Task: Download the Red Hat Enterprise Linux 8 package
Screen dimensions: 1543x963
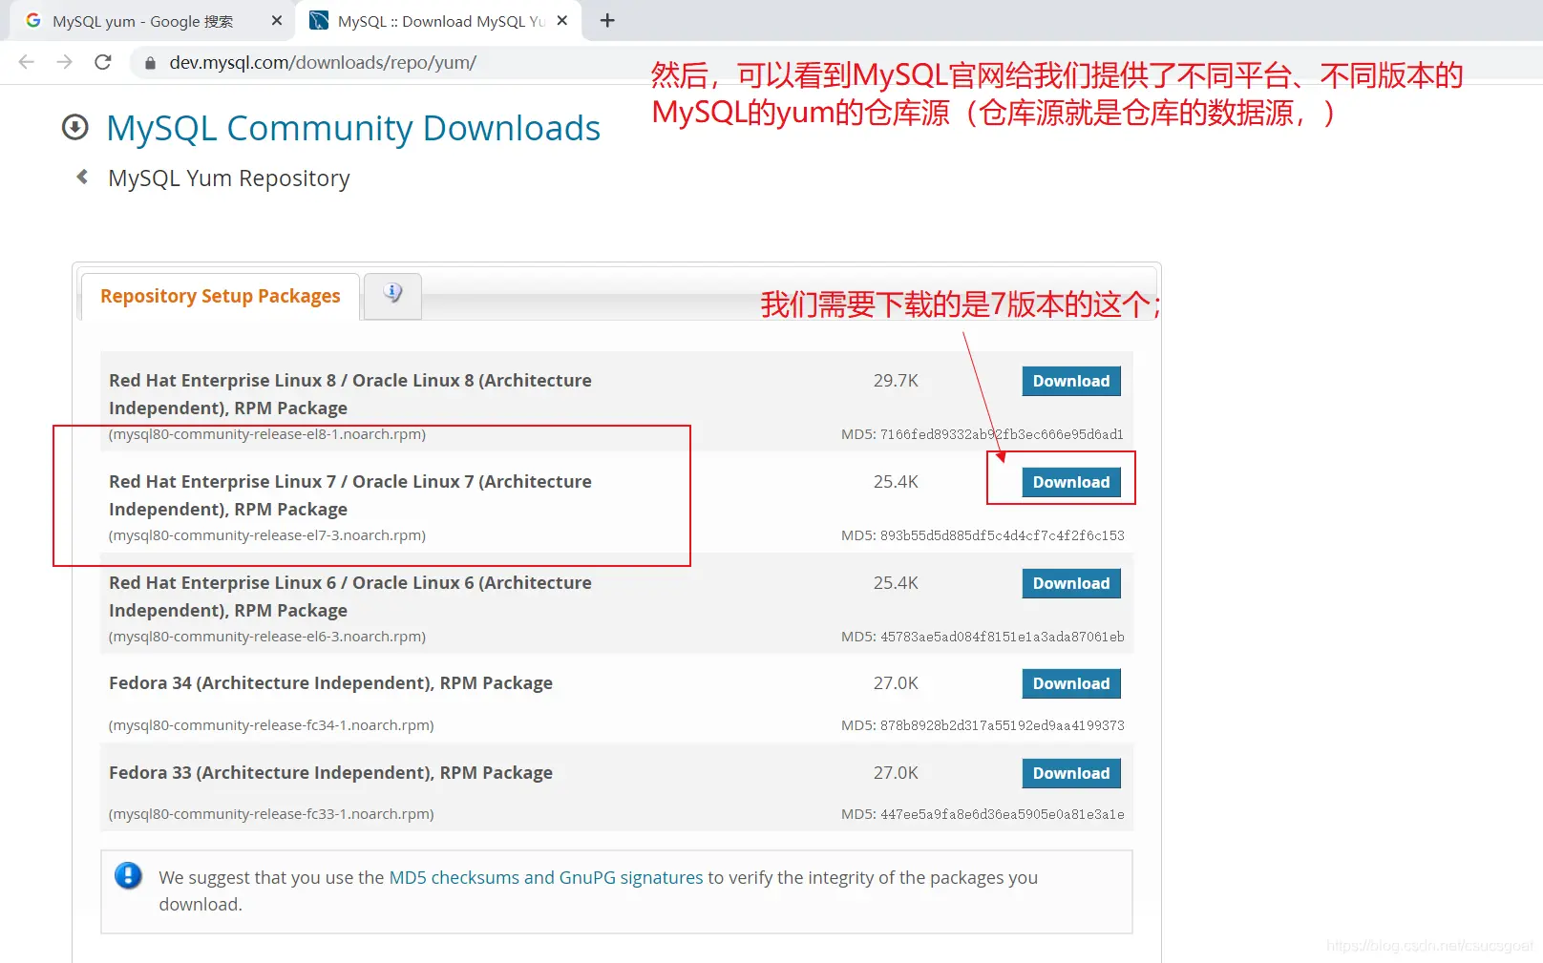Action: (x=1071, y=381)
